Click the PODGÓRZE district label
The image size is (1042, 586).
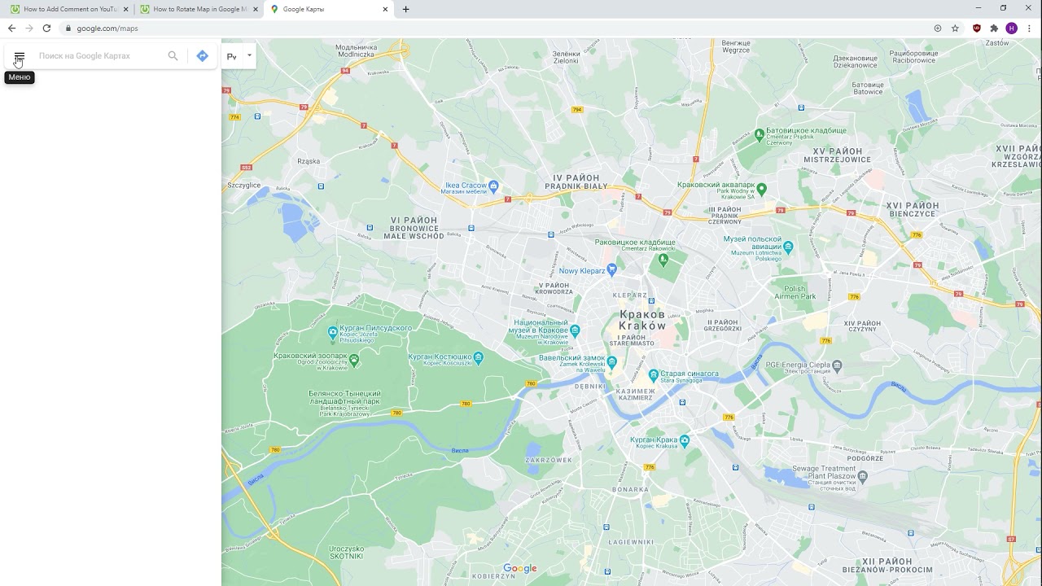(865, 458)
